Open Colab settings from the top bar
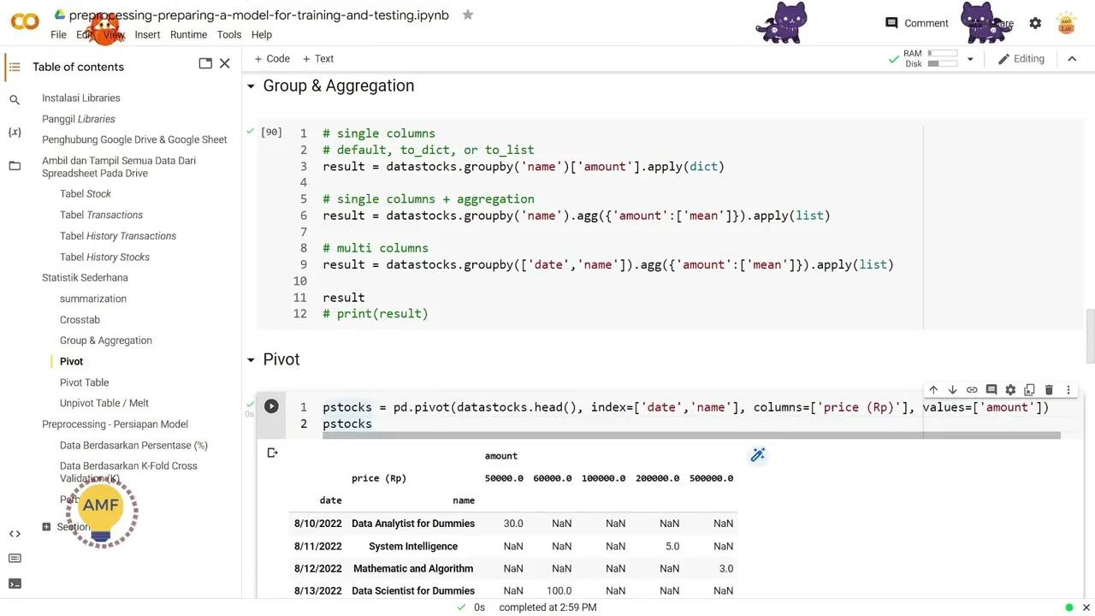 pos(1035,23)
